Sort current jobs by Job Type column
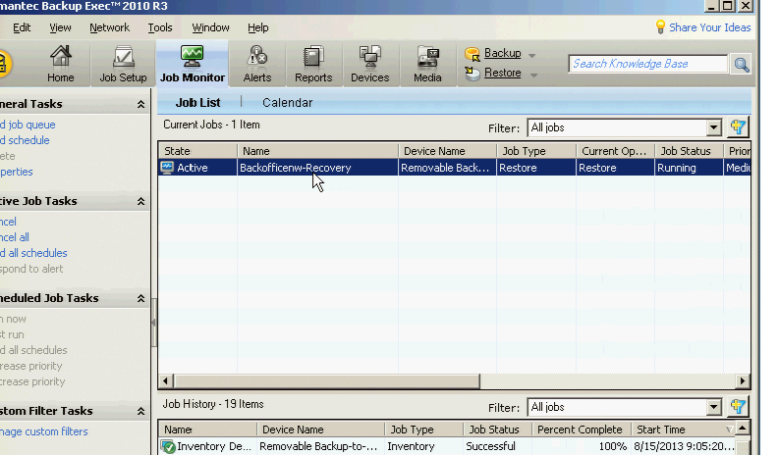 [536, 151]
